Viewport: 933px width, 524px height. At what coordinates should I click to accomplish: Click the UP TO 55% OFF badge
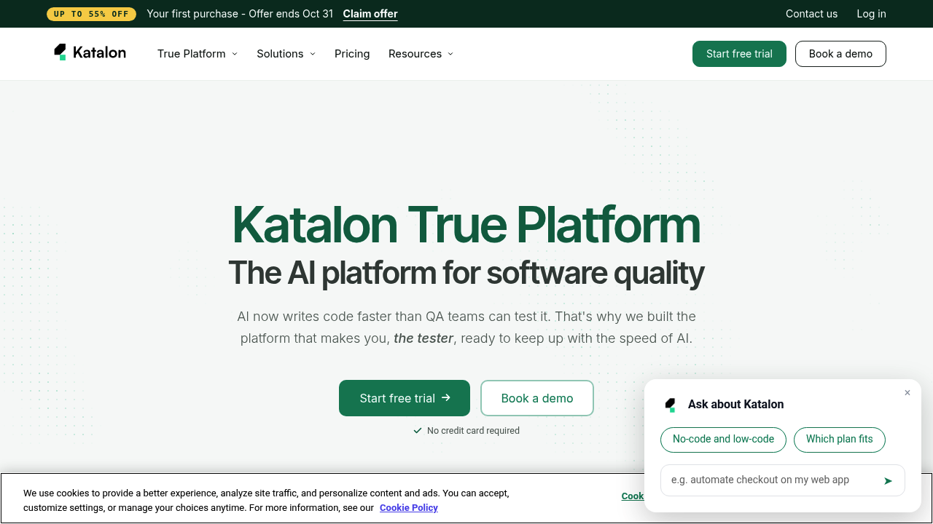coord(91,14)
